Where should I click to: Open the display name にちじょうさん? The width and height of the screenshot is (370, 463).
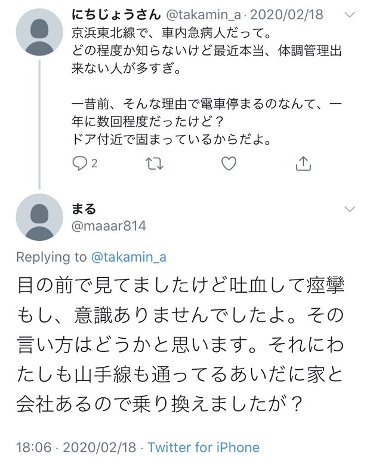click(116, 14)
